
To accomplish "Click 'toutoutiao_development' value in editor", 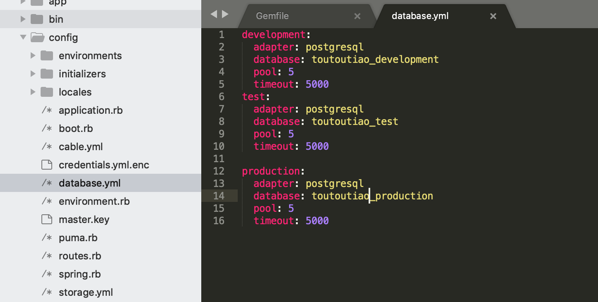I will 375,59.
